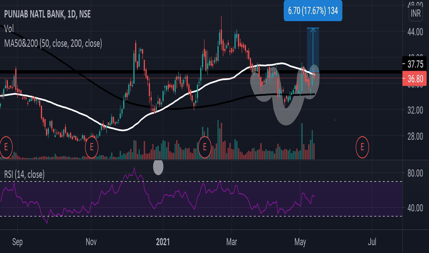
Task: Click the 2021 label on the time axis
Action: (x=164, y=241)
